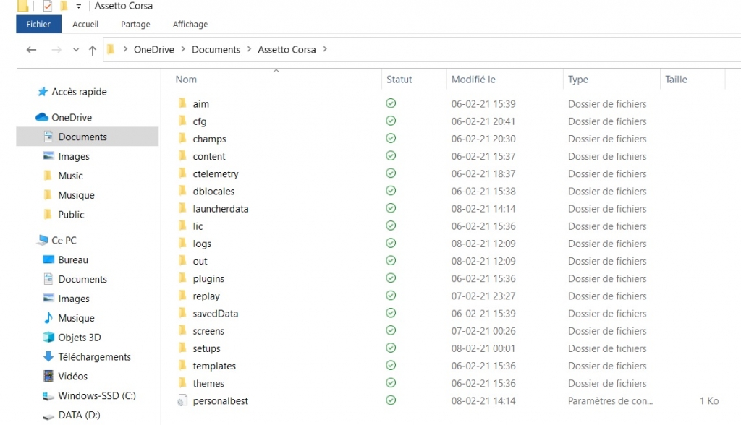
Task: Click the cfg folder icon
Action: point(182,121)
